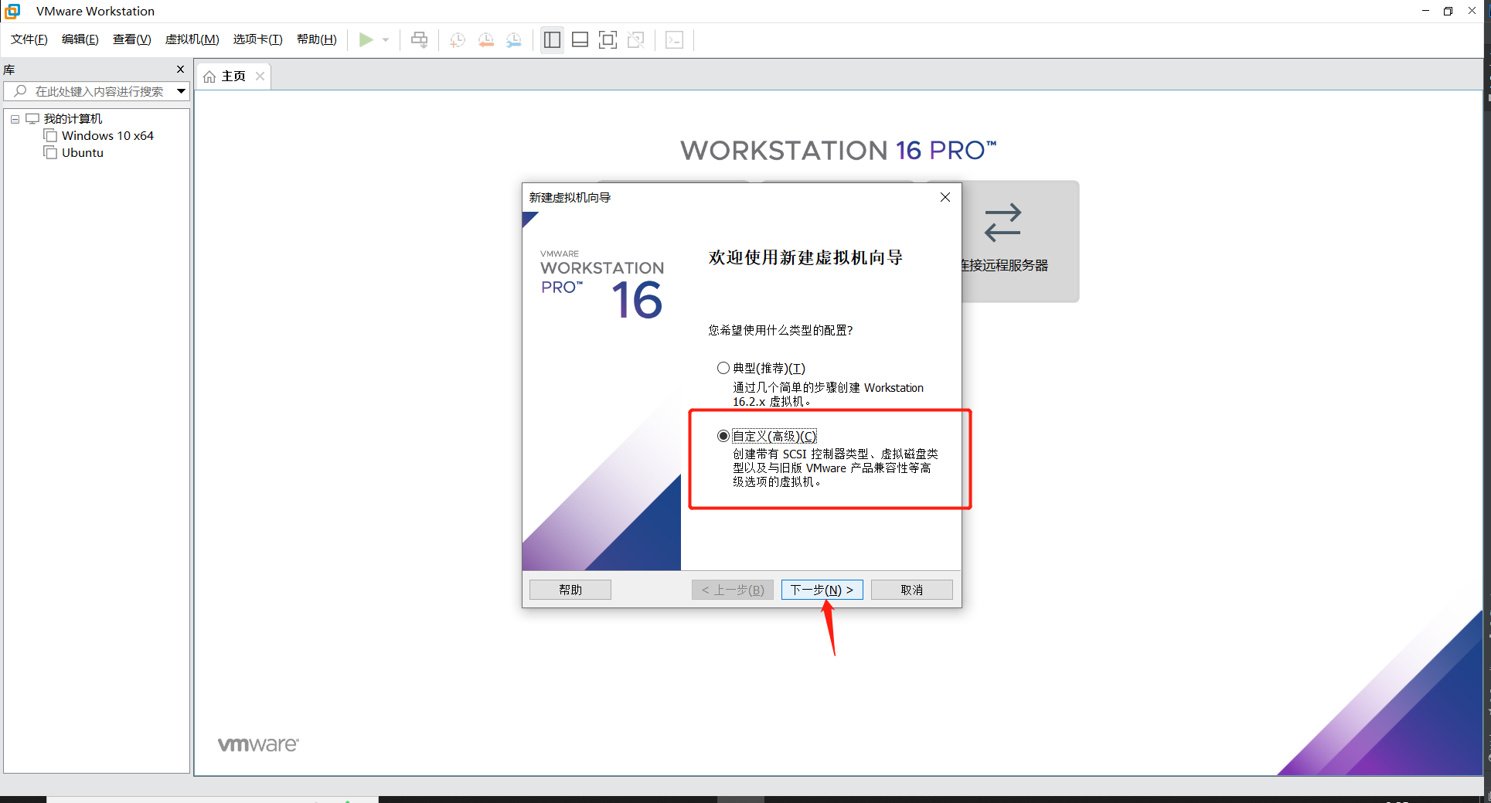The width and height of the screenshot is (1491, 803).
Task: Click the My Computer monitor icon
Action: [x=32, y=118]
